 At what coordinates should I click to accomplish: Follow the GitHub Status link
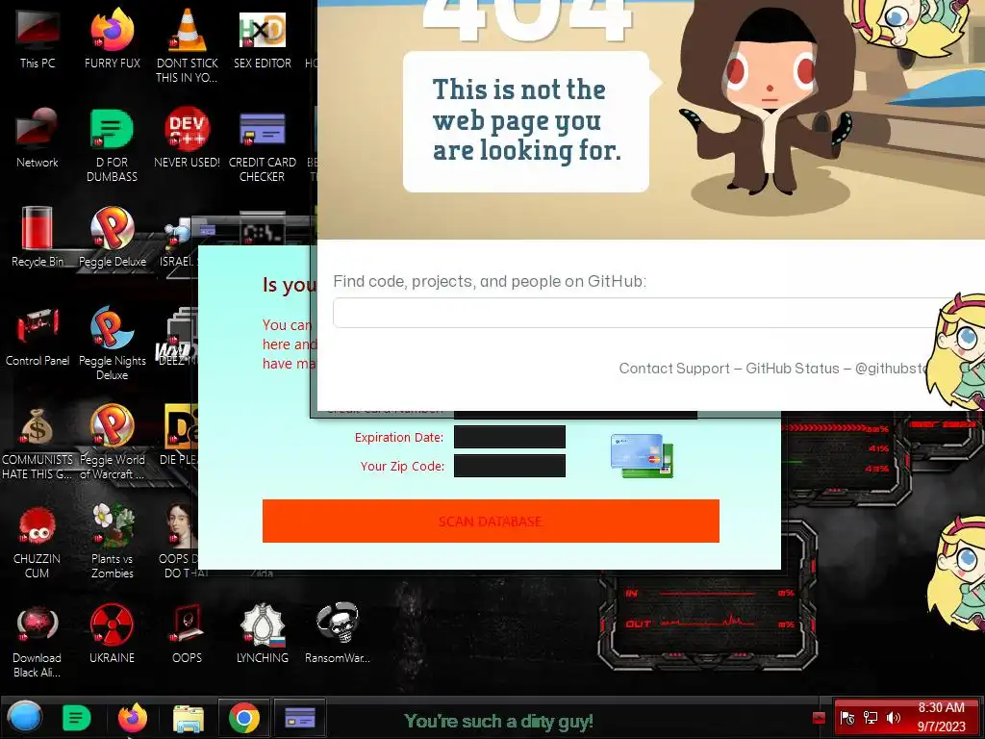tap(793, 369)
